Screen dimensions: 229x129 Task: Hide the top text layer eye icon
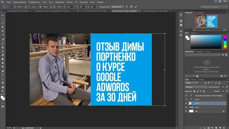pos(186,96)
